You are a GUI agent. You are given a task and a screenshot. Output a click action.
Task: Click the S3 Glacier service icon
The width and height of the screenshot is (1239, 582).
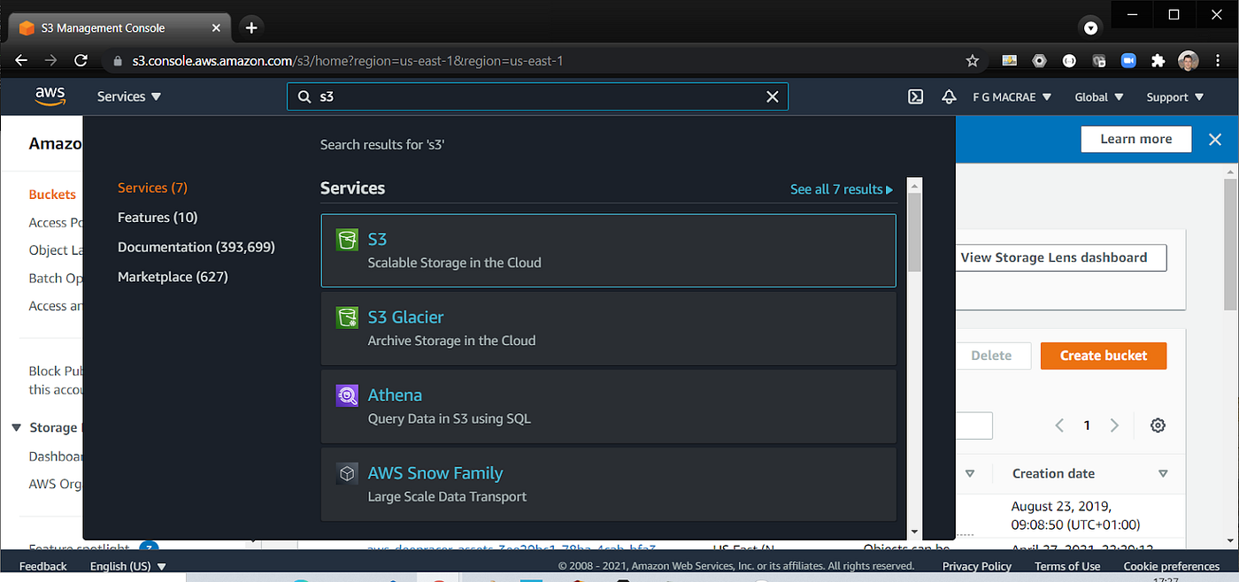point(347,318)
